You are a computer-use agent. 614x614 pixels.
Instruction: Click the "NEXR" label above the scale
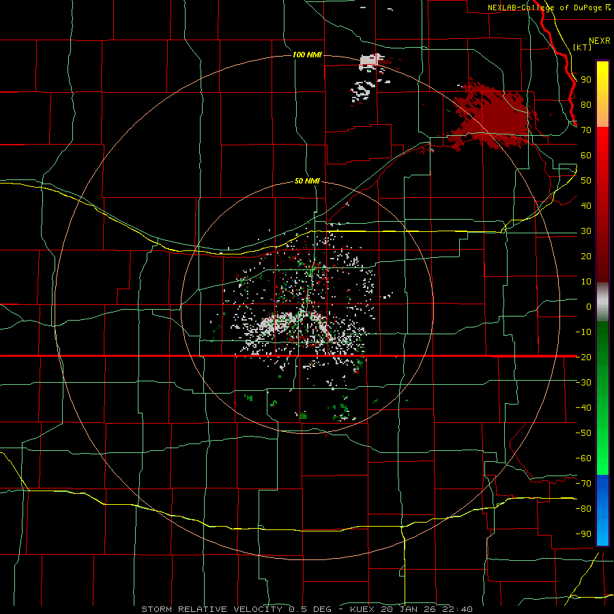(x=599, y=41)
